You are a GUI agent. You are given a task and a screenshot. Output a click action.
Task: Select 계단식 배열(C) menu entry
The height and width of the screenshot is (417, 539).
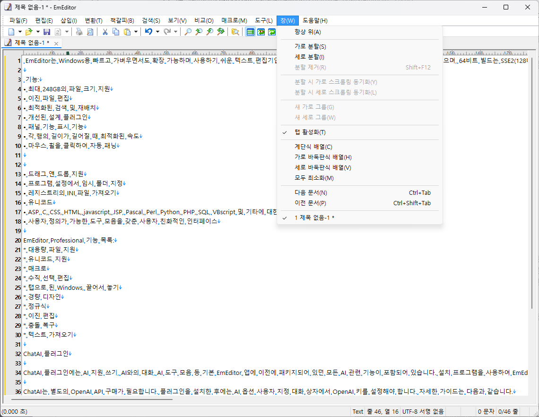click(359, 147)
